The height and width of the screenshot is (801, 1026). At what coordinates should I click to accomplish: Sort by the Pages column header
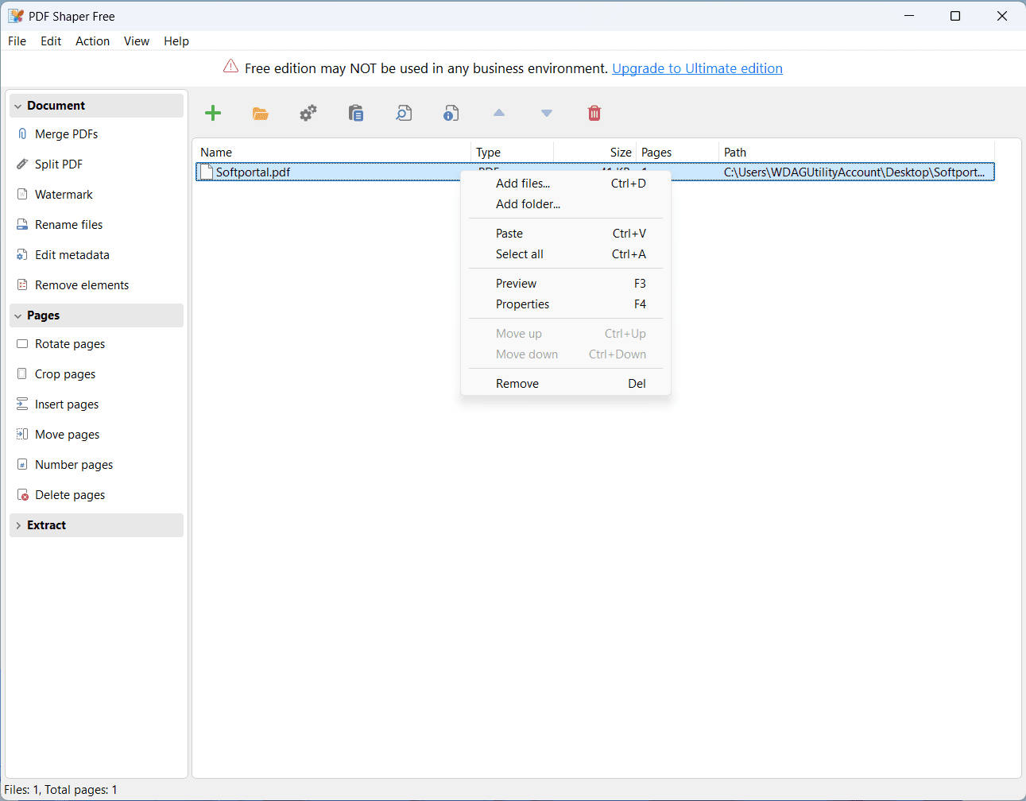[677, 152]
